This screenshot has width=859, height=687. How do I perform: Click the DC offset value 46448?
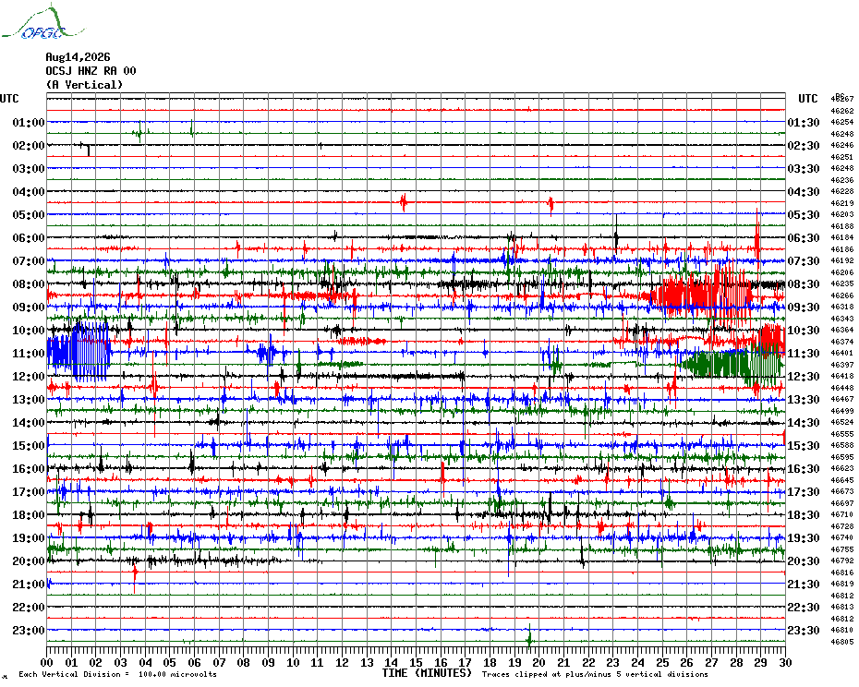click(842, 388)
